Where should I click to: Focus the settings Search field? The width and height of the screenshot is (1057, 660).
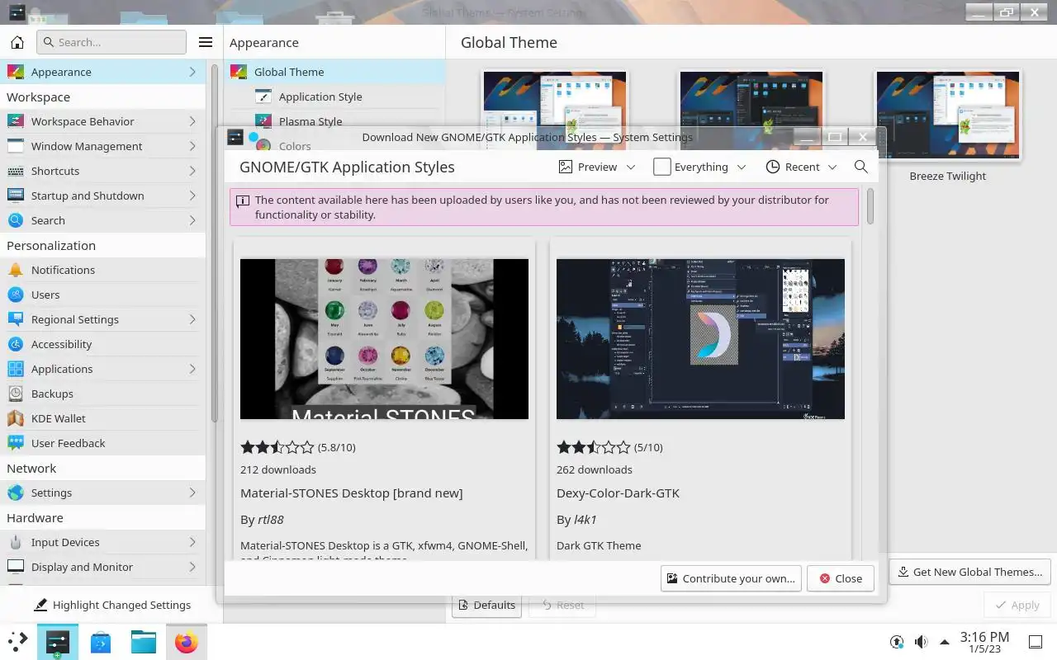(x=111, y=42)
